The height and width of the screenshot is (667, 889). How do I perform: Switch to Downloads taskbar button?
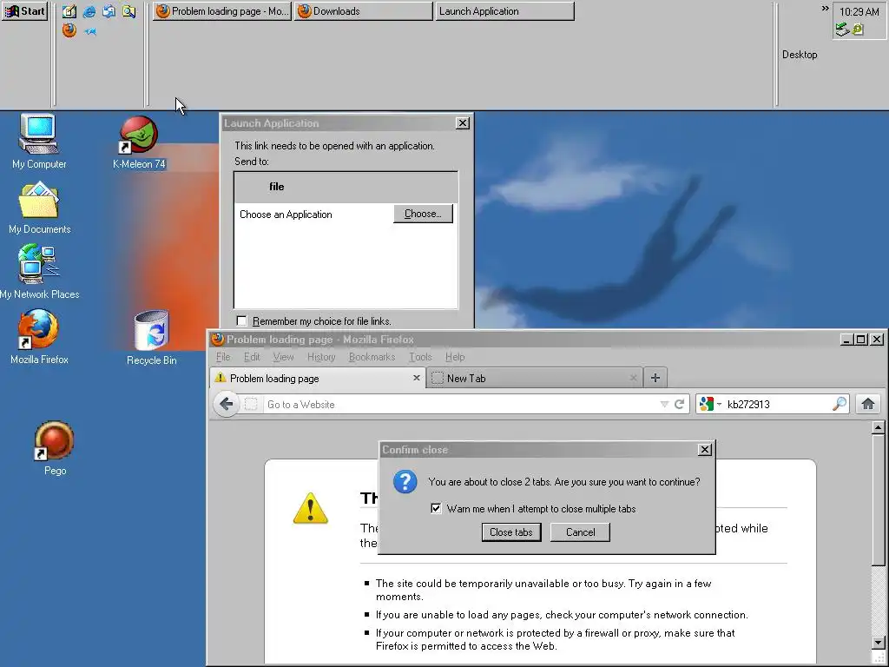click(x=364, y=10)
